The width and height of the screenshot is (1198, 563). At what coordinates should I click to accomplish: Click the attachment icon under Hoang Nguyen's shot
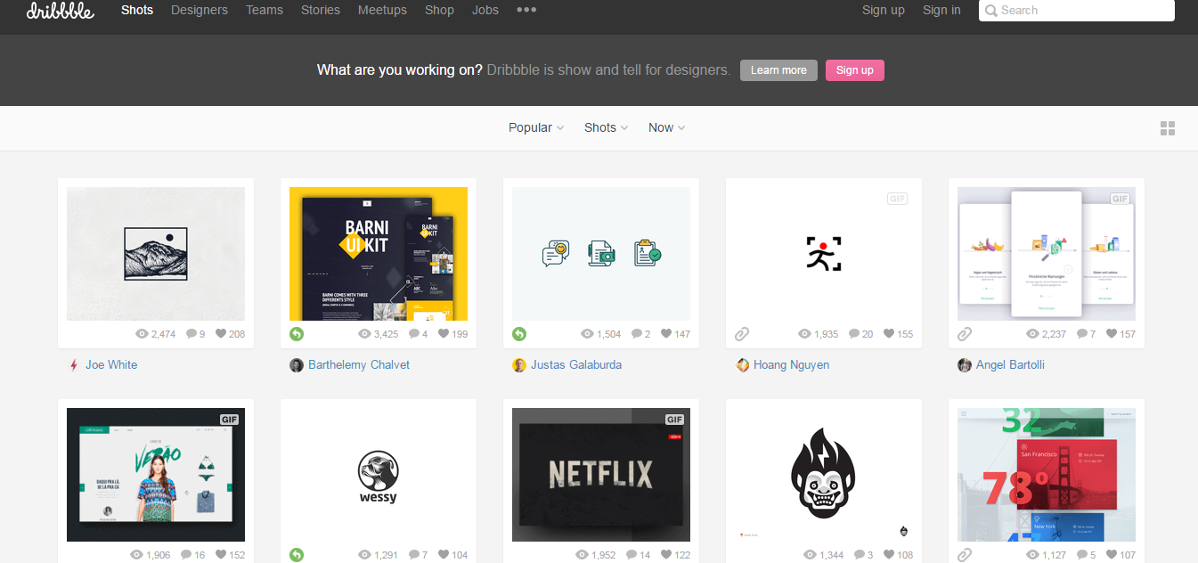(x=742, y=334)
